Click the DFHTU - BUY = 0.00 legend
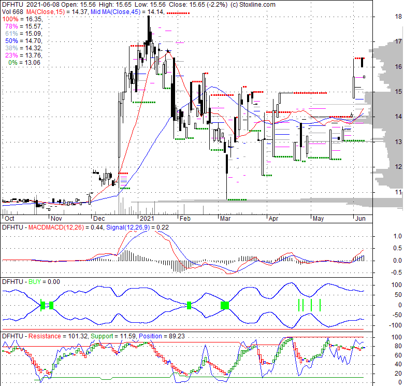Viewport: 404px width, 386px height. pos(31,282)
